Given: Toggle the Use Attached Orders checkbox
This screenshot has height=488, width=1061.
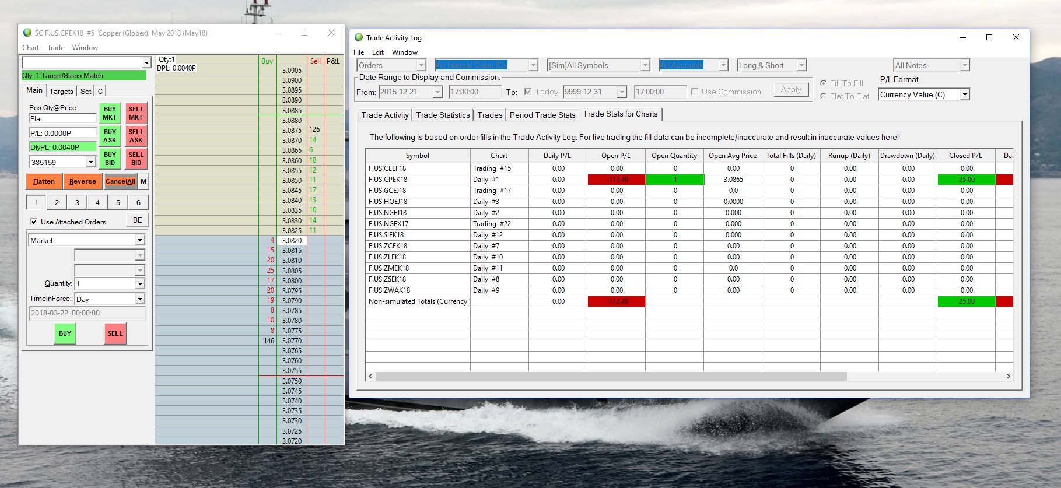Looking at the screenshot, I should point(34,222).
